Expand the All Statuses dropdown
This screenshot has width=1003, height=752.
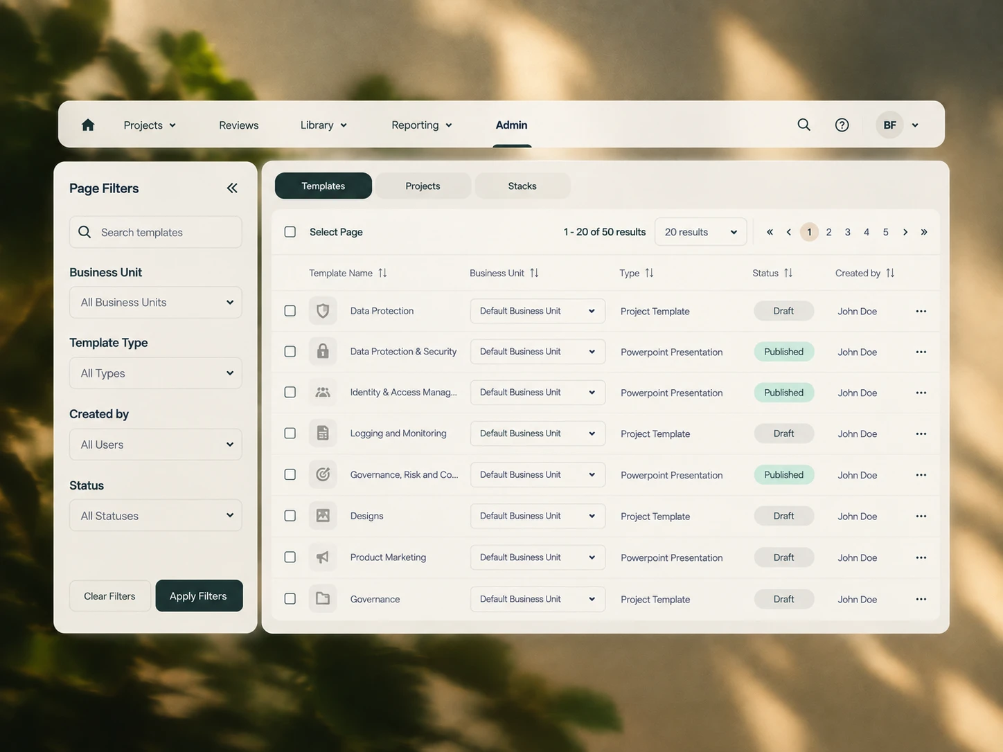point(156,516)
